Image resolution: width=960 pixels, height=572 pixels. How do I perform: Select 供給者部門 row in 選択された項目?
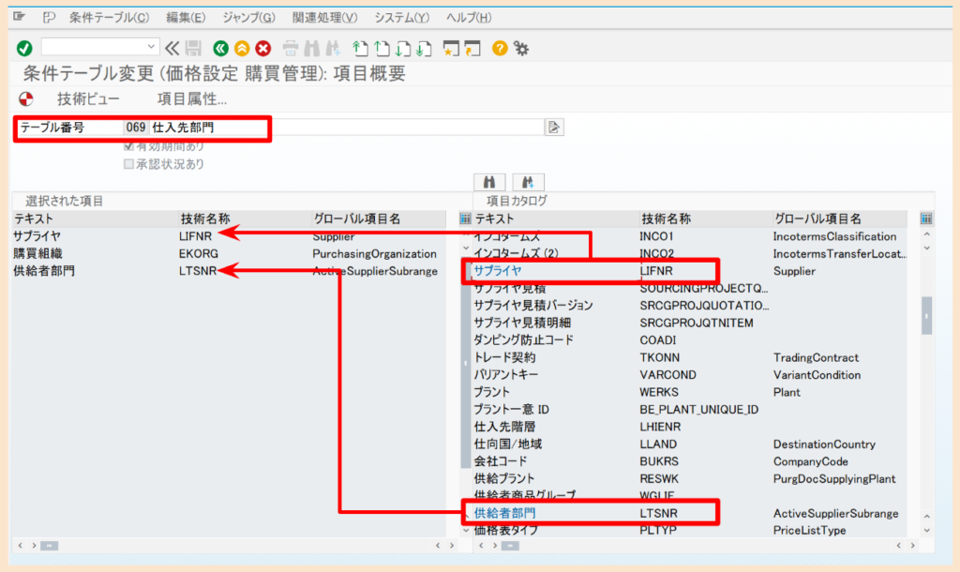(229, 271)
